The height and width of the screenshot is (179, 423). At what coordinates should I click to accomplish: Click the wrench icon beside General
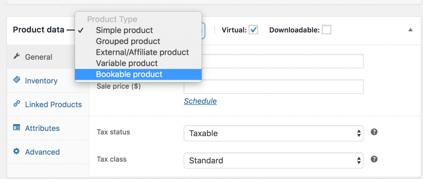17,56
